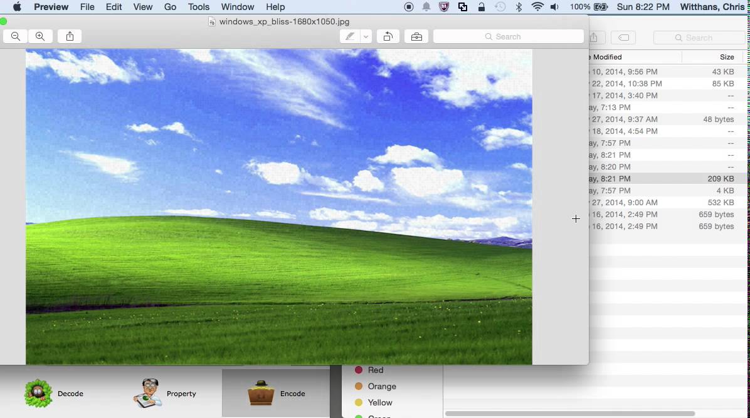Select the Finder row sized 48 bytes

(668, 120)
